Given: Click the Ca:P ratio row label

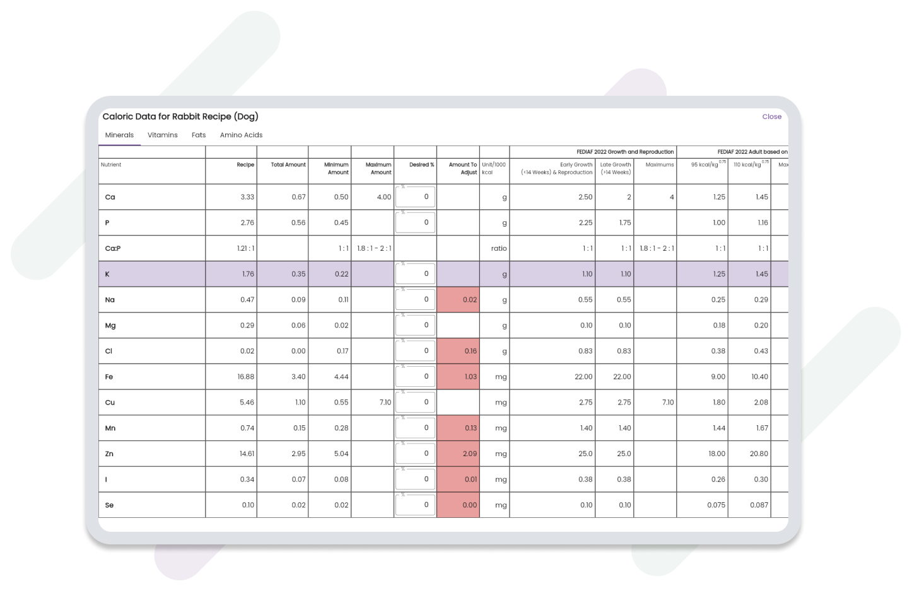Looking at the screenshot, I should tap(113, 248).
